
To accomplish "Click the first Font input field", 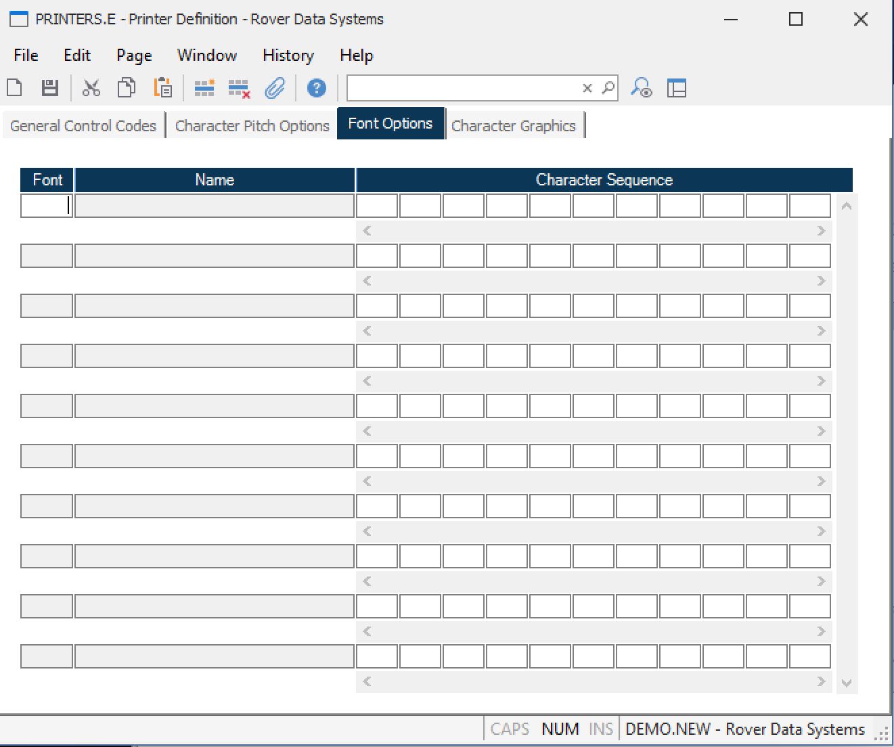I will click(x=46, y=206).
